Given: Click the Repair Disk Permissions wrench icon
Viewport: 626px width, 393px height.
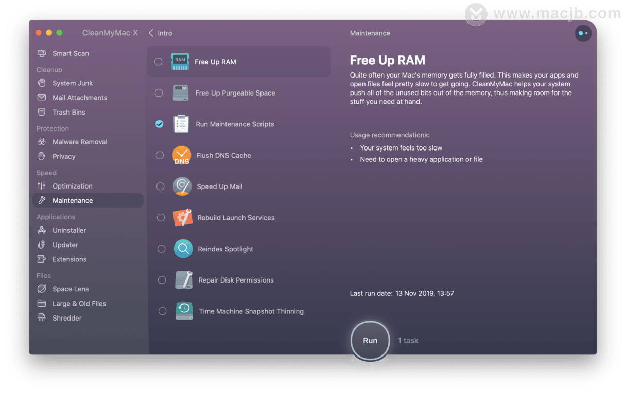Looking at the screenshot, I should point(184,280).
